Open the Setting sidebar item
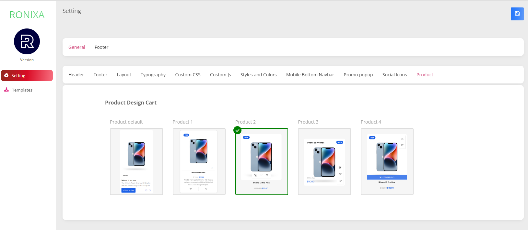528x230 pixels. (18, 76)
